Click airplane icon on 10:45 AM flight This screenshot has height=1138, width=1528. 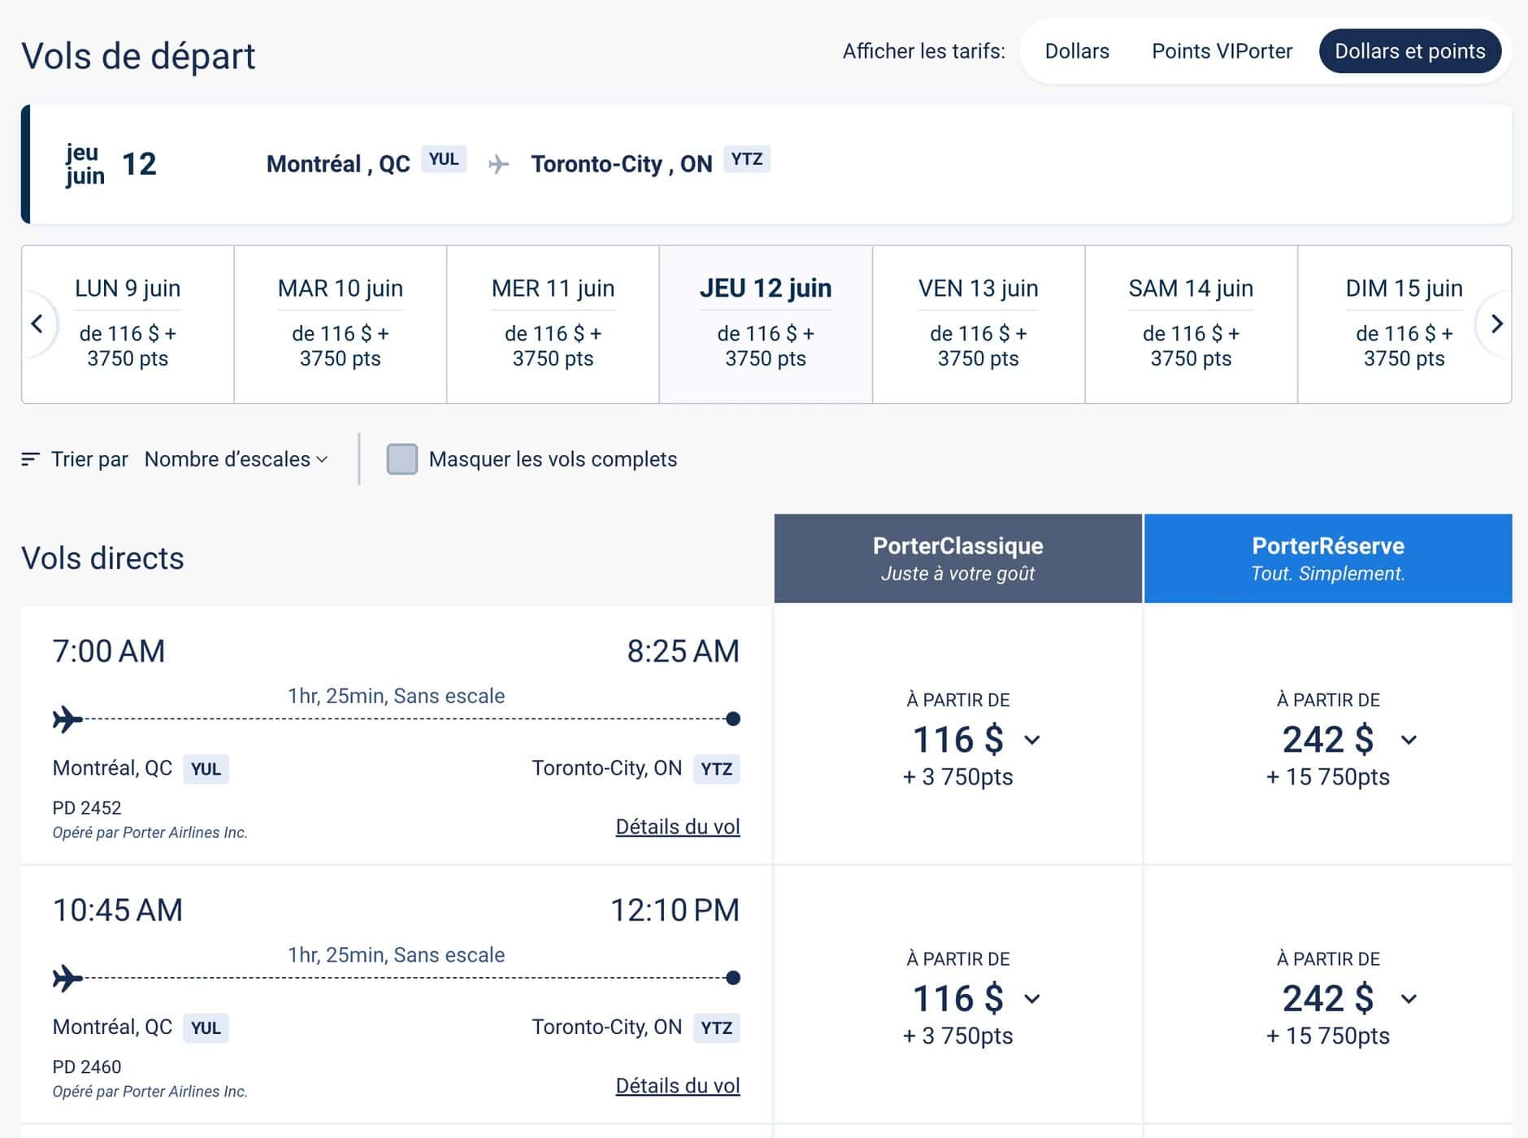coord(67,978)
